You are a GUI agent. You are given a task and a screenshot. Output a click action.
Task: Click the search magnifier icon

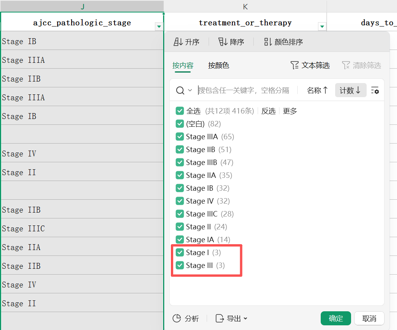180,90
